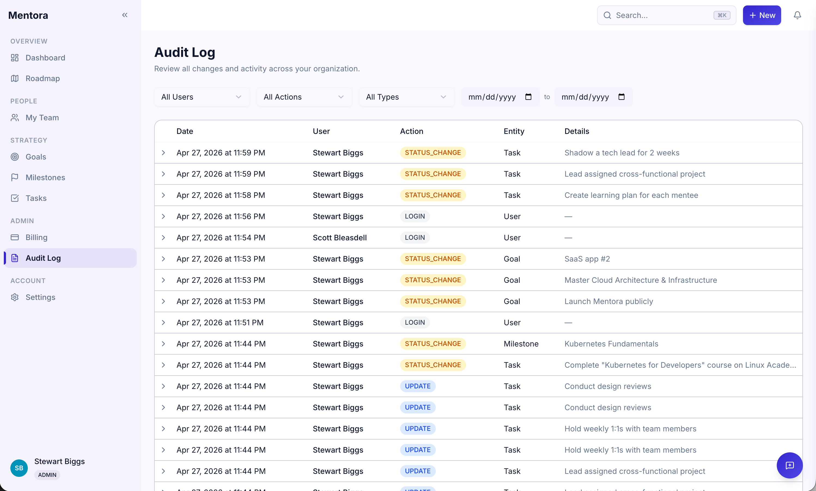Click Stewart Biggs profile name in sidebar
The width and height of the screenshot is (816, 491).
pyautogui.click(x=60, y=461)
